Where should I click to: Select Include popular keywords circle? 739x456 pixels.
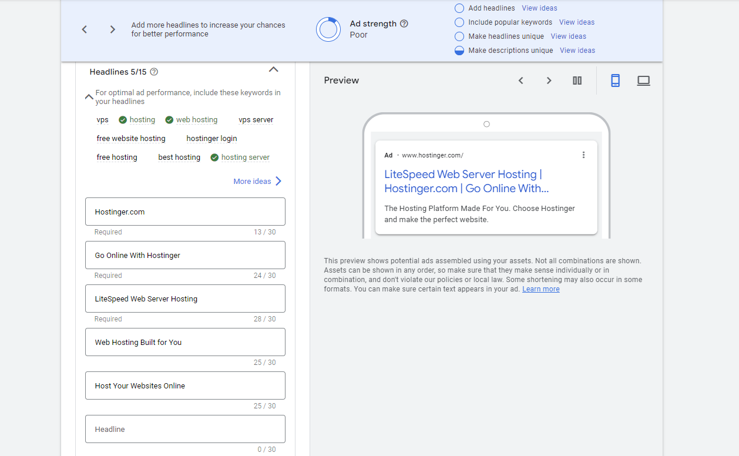click(459, 22)
